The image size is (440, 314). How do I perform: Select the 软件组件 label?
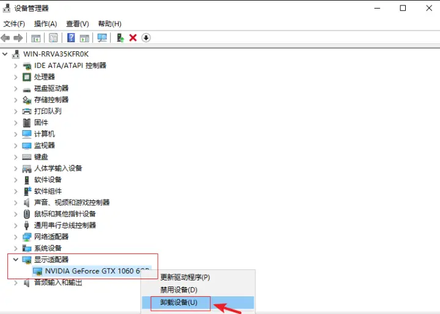[48, 191]
